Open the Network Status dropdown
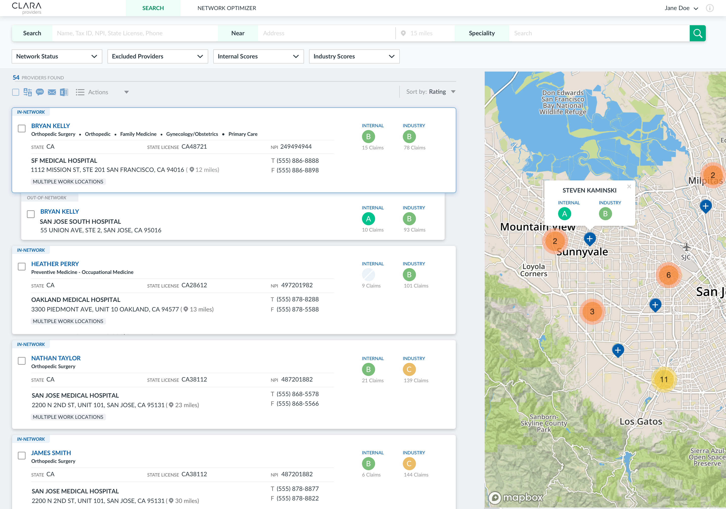The width and height of the screenshot is (726, 509). [x=57, y=56]
